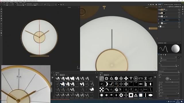Remove the Brushes filter tag in shelf
The image size is (184, 103).
64,75
